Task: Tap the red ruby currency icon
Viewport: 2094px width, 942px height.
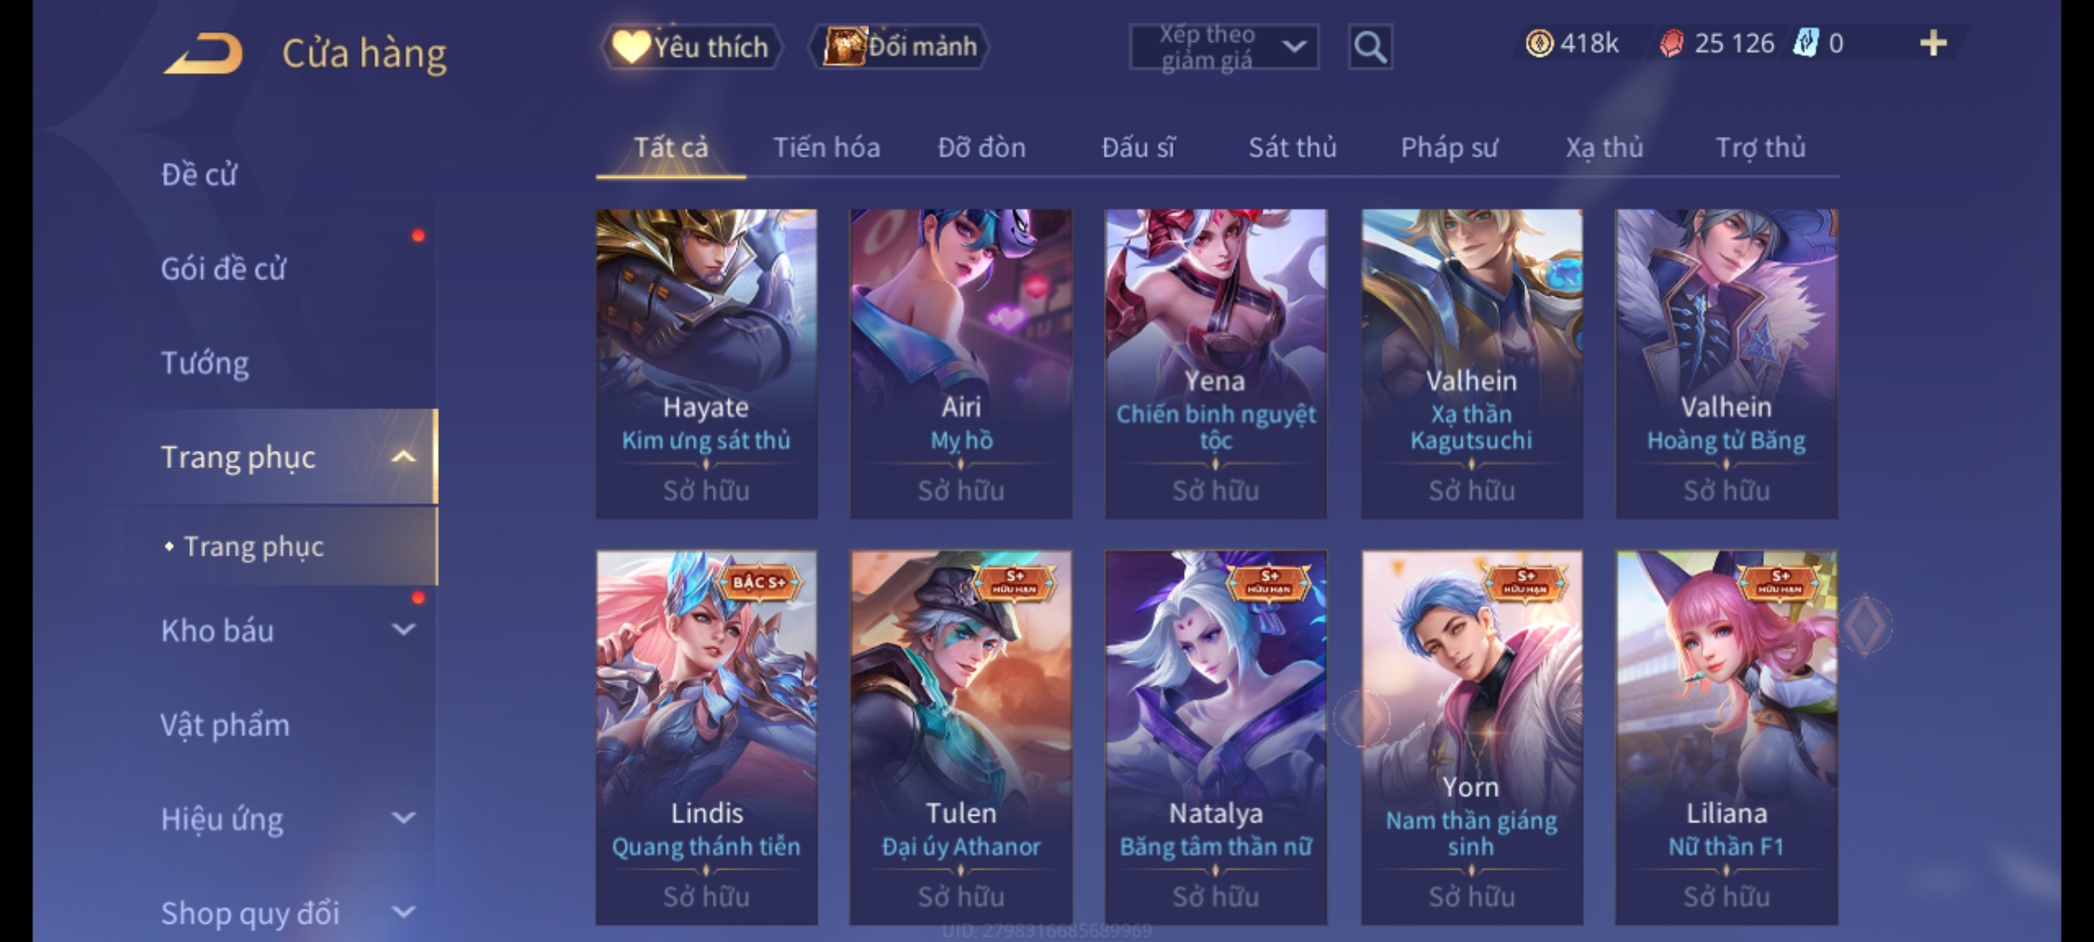Action: 1671,44
